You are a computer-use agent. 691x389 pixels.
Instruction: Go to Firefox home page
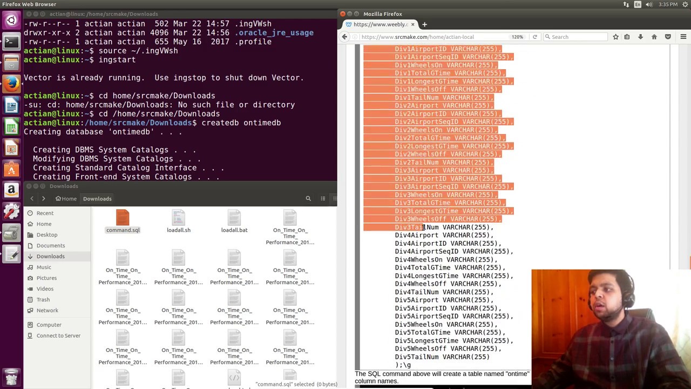click(x=654, y=37)
